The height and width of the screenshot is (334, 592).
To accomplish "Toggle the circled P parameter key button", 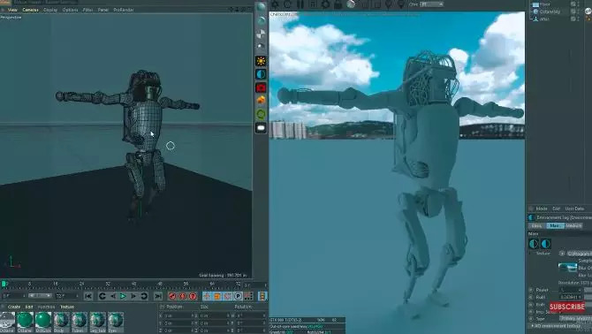I will [238, 296].
